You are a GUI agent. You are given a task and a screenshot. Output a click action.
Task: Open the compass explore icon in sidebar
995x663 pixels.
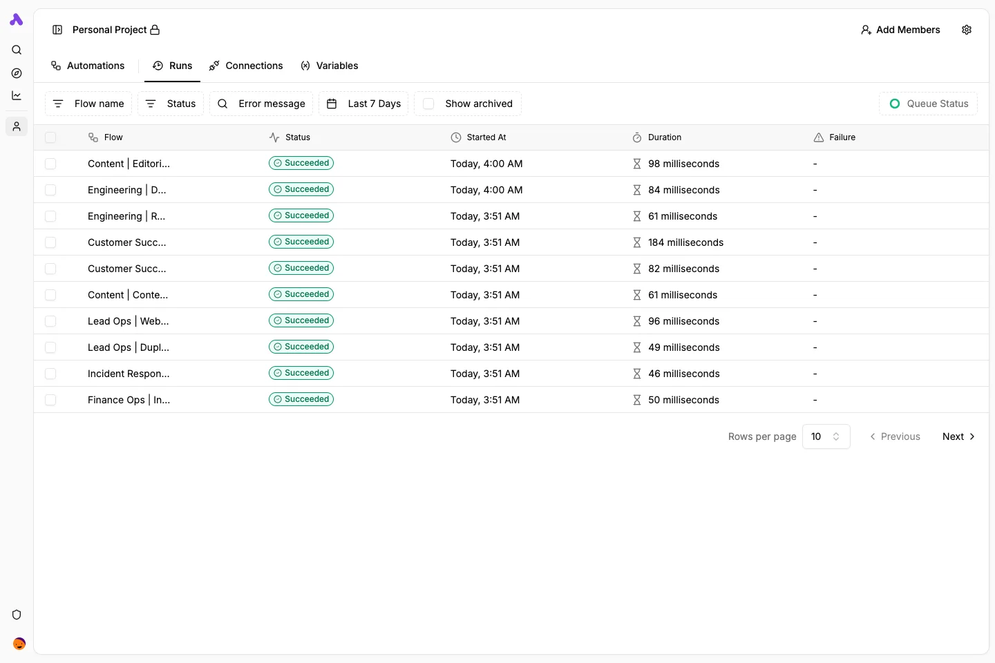click(17, 73)
